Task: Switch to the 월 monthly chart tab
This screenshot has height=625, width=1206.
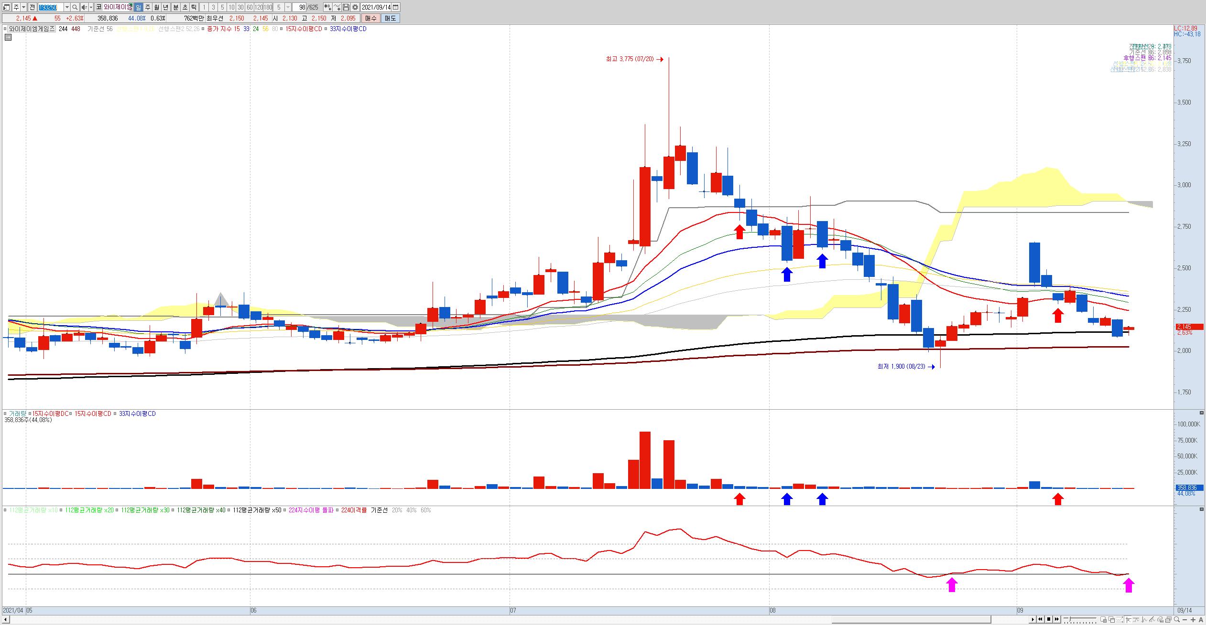Action: (156, 7)
